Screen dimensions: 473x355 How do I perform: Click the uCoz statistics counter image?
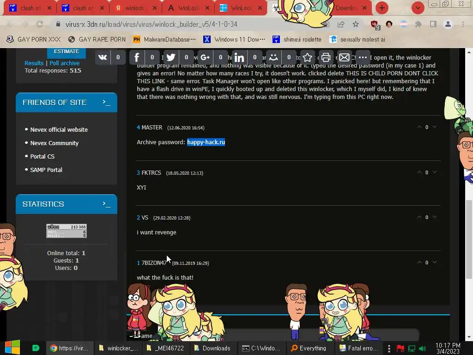pos(67,231)
